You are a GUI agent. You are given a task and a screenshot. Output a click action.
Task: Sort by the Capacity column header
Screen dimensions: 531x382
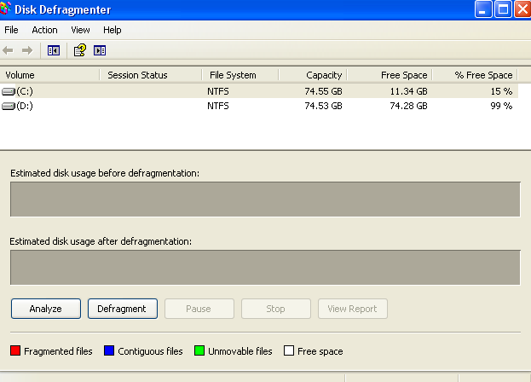(313, 75)
